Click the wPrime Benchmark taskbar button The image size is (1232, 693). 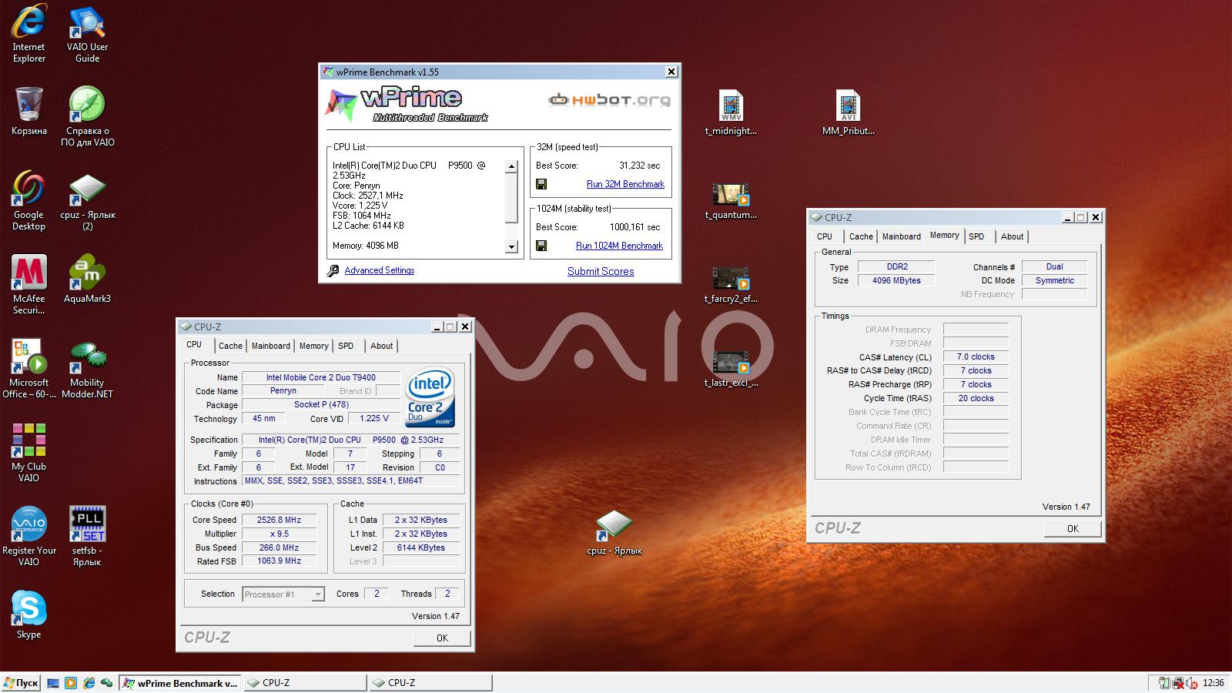[180, 683]
